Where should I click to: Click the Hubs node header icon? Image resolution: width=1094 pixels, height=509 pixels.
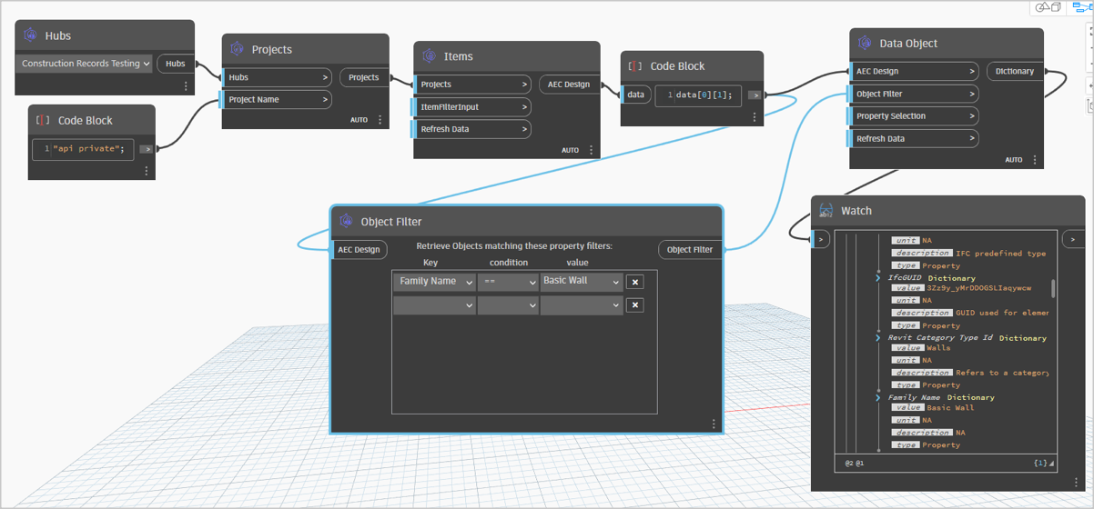click(x=30, y=35)
